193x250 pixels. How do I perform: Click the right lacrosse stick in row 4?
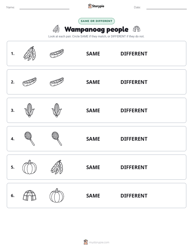pyautogui.click(x=57, y=139)
